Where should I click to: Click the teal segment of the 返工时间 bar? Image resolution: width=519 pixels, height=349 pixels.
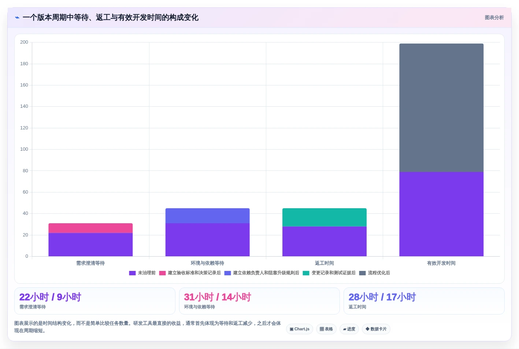pos(325,217)
